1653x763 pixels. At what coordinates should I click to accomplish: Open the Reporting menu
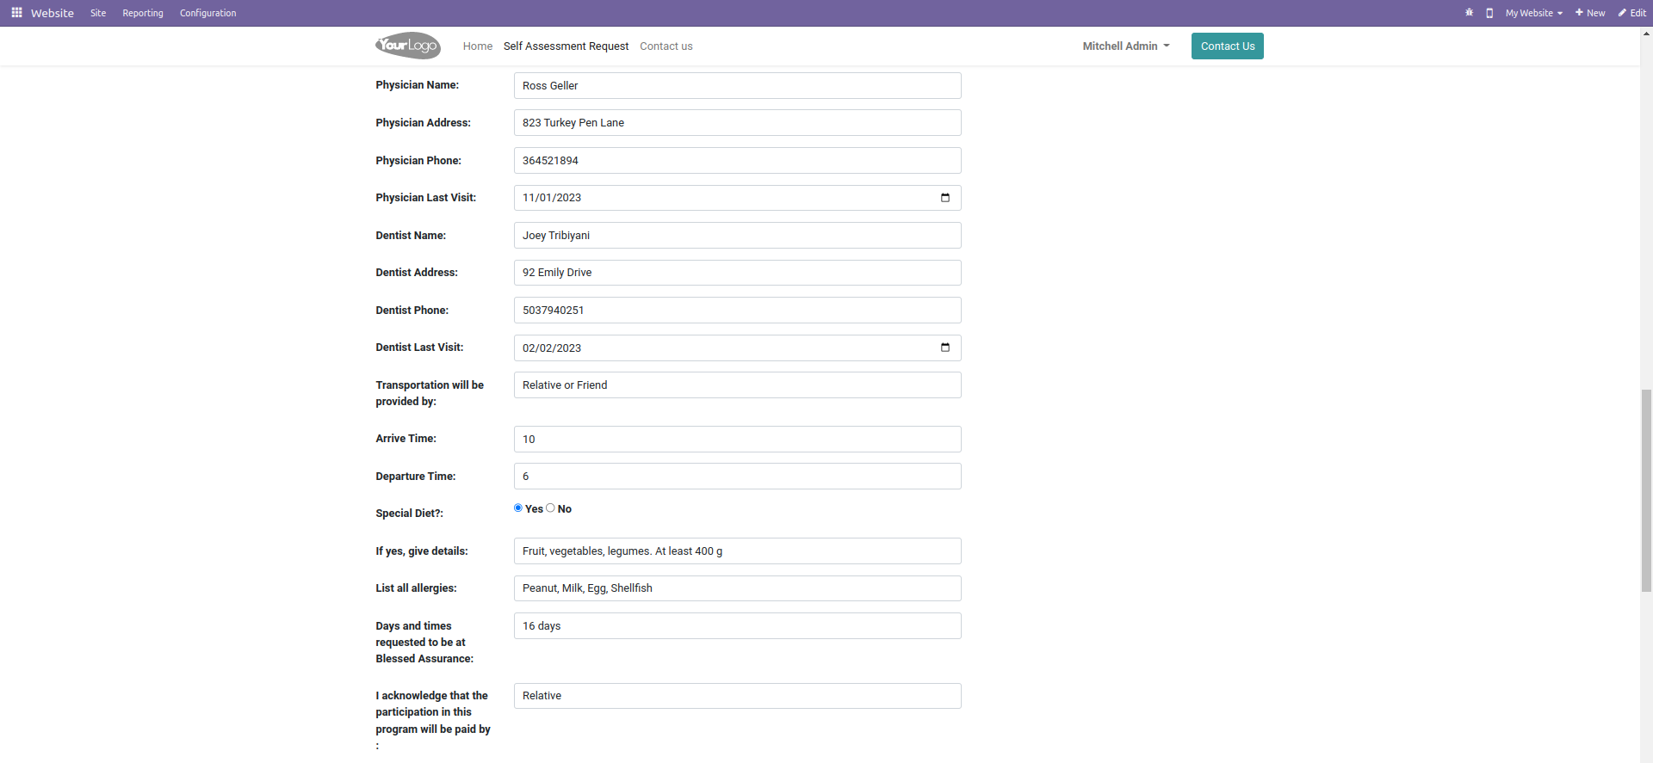[143, 13]
